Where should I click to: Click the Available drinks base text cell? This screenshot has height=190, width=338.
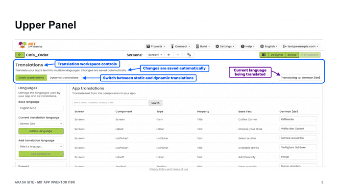click(x=248, y=148)
